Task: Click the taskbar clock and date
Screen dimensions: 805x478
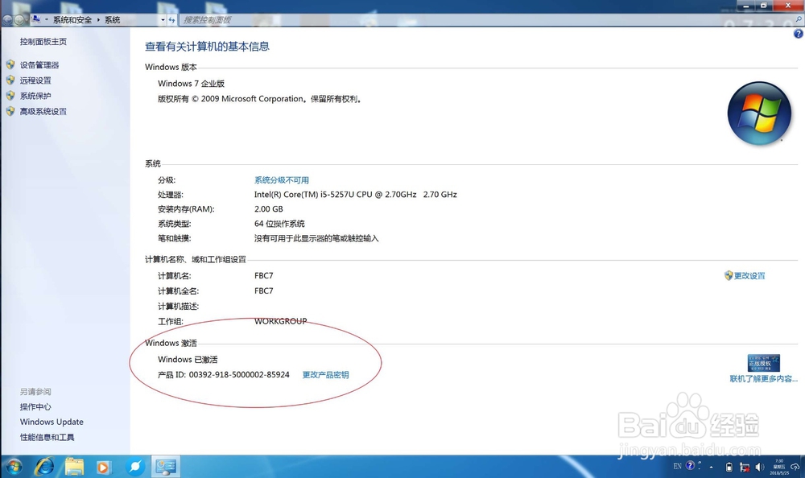Action: 778,467
